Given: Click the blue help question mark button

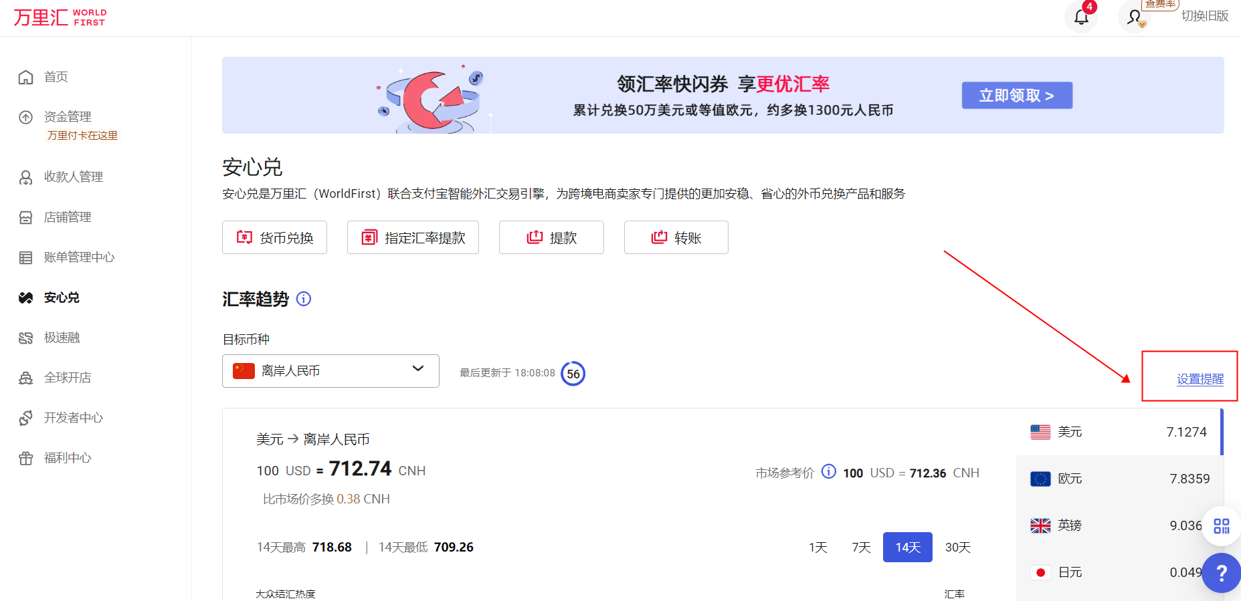Looking at the screenshot, I should (1222, 573).
